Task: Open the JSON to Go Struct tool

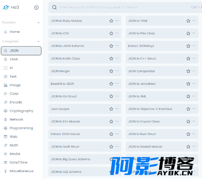Action: [85, 96]
